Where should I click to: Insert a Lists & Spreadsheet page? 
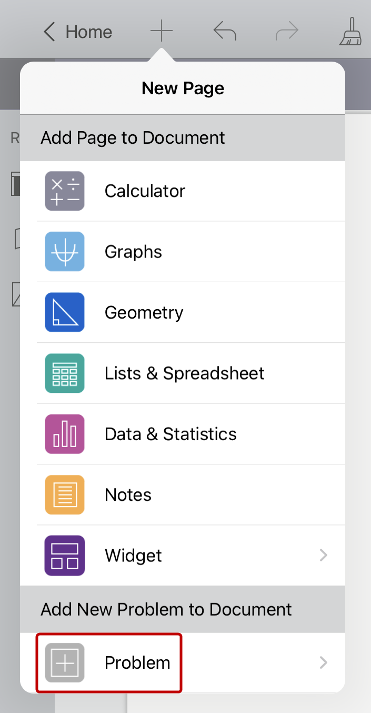[184, 373]
